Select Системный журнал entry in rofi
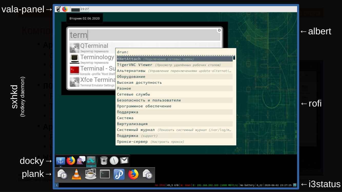Image resolution: width=342 pixels, height=192 pixels. (x=154, y=130)
